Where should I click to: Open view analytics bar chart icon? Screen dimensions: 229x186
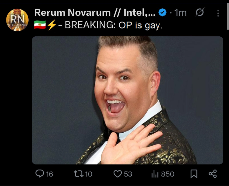(x=155, y=174)
